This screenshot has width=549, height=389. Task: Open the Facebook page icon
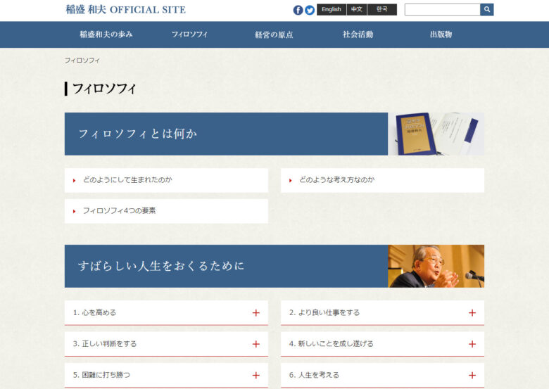298,10
